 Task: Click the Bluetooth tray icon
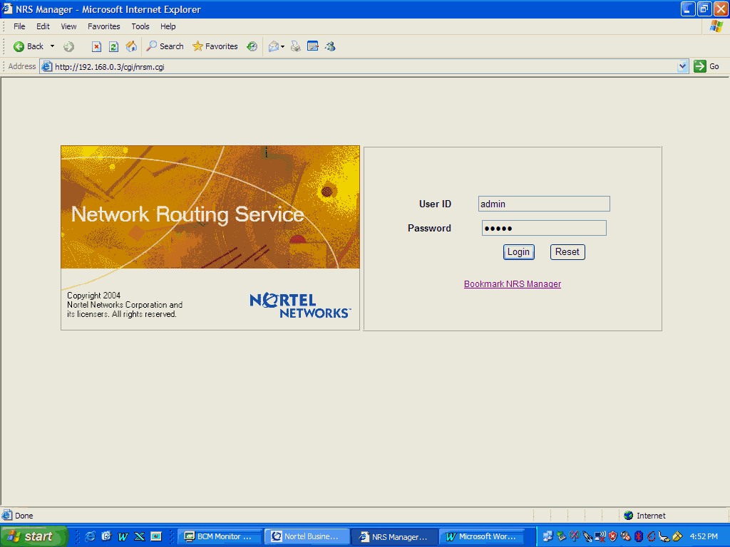click(x=639, y=536)
